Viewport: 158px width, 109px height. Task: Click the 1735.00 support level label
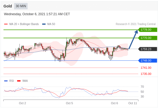click(x=146, y=74)
